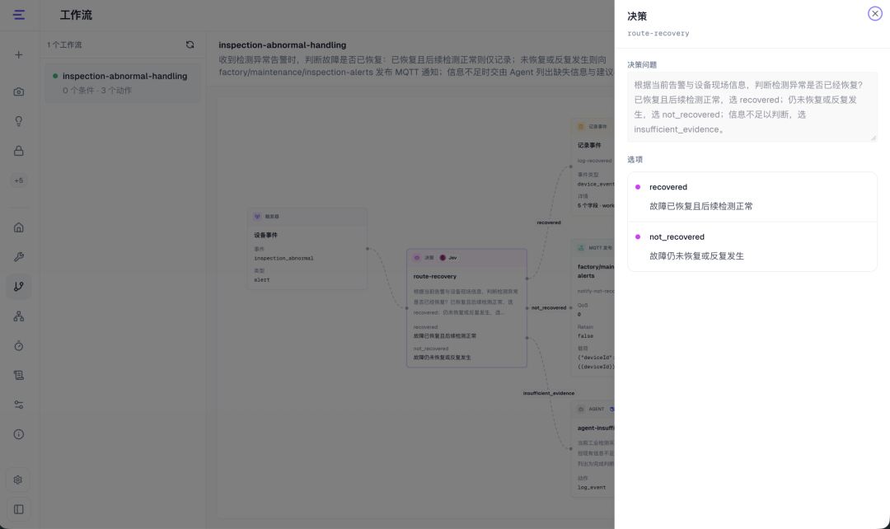Click magenta dot beside recovered option
The width and height of the screenshot is (890, 529).
click(x=638, y=187)
